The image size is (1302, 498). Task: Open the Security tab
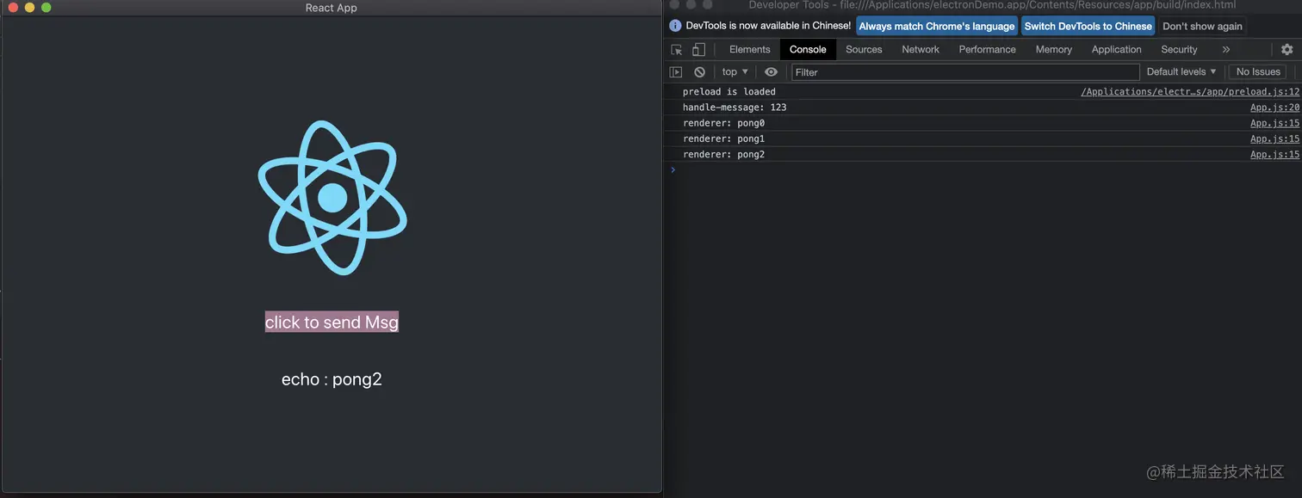(x=1179, y=50)
